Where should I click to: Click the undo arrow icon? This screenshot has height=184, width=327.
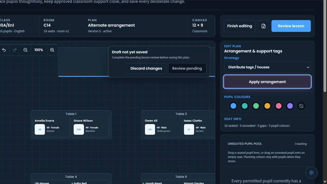tap(4, 50)
